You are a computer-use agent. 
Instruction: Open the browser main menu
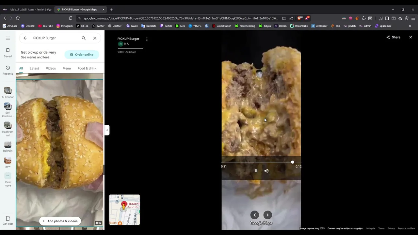pyautogui.click(x=413, y=18)
